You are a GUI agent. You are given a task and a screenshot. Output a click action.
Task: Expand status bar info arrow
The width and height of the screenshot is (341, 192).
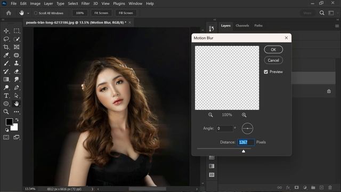click(92, 189)
